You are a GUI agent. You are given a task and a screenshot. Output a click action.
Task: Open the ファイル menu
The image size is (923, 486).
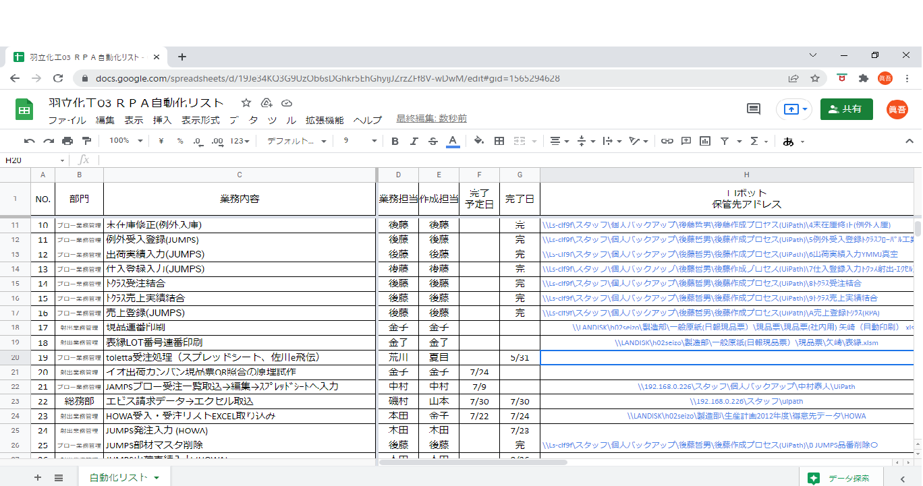tap(67, 121)
